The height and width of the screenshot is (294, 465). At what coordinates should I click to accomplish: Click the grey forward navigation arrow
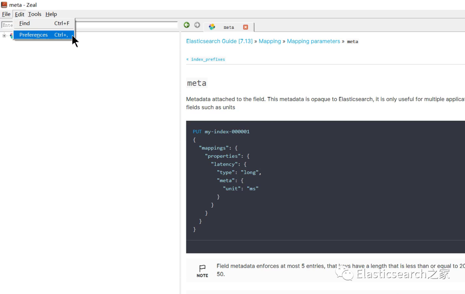point(197,25)
